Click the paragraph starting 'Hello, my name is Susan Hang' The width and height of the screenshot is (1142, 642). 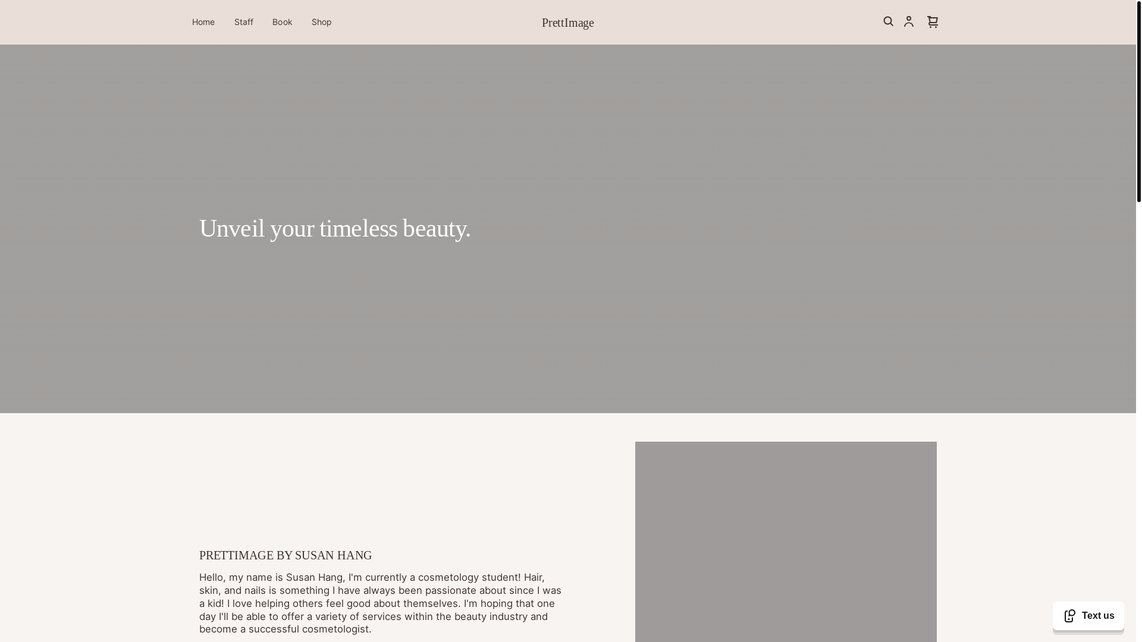[381, 603]
